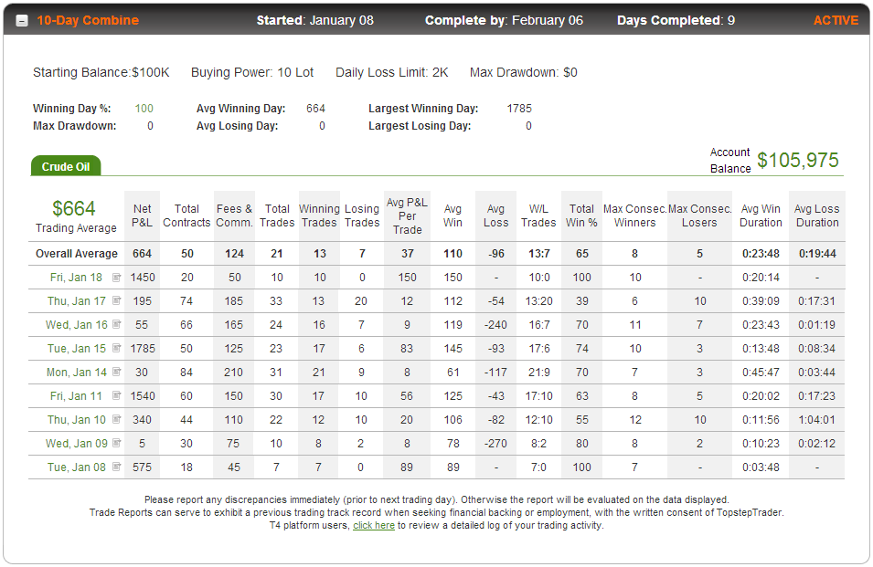Follow the 'click here' trading log link
The height and width of the screenshot is (567, 873).
click(x=374, y=525)
